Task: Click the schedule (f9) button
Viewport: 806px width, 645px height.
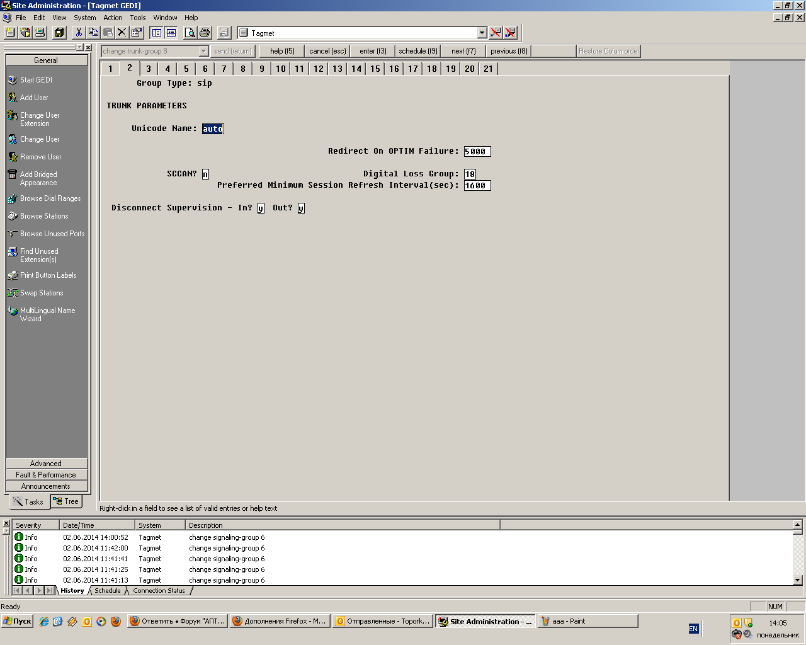Action: (x=418, y=51)
